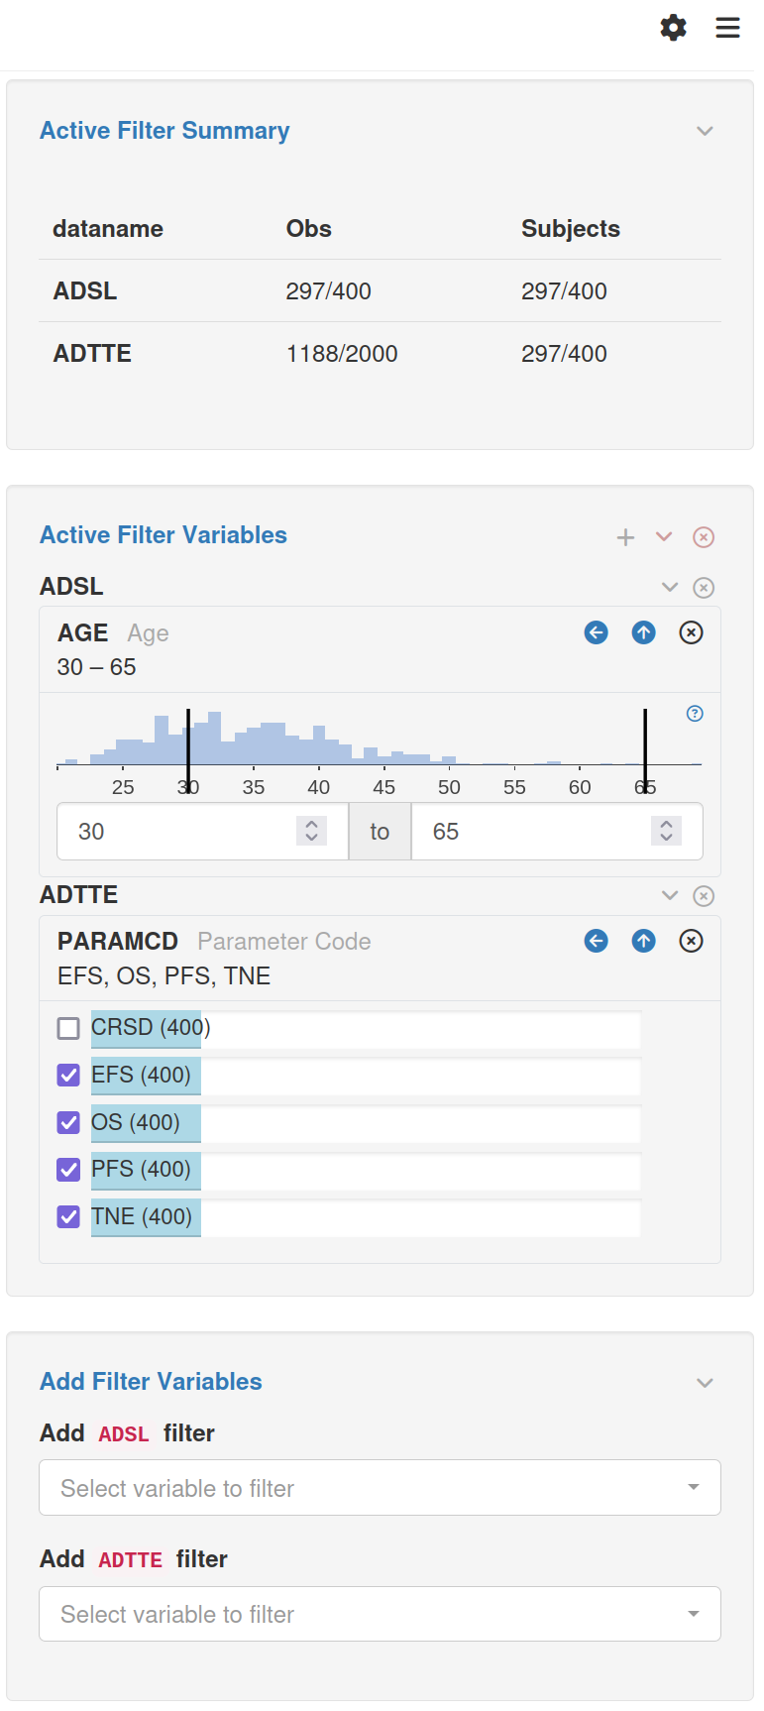Remove the AGE filter card
The height and width of the screenshot is (1711, 764).
click(691, 632)
